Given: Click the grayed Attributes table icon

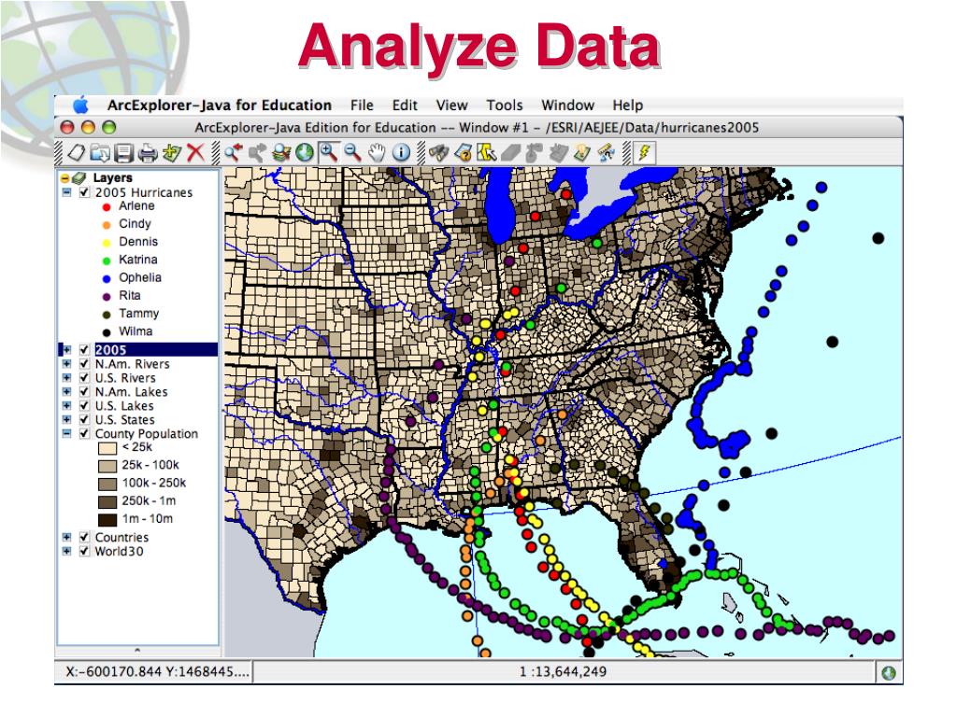Looking at the screenshot, I should coord(559,152).
